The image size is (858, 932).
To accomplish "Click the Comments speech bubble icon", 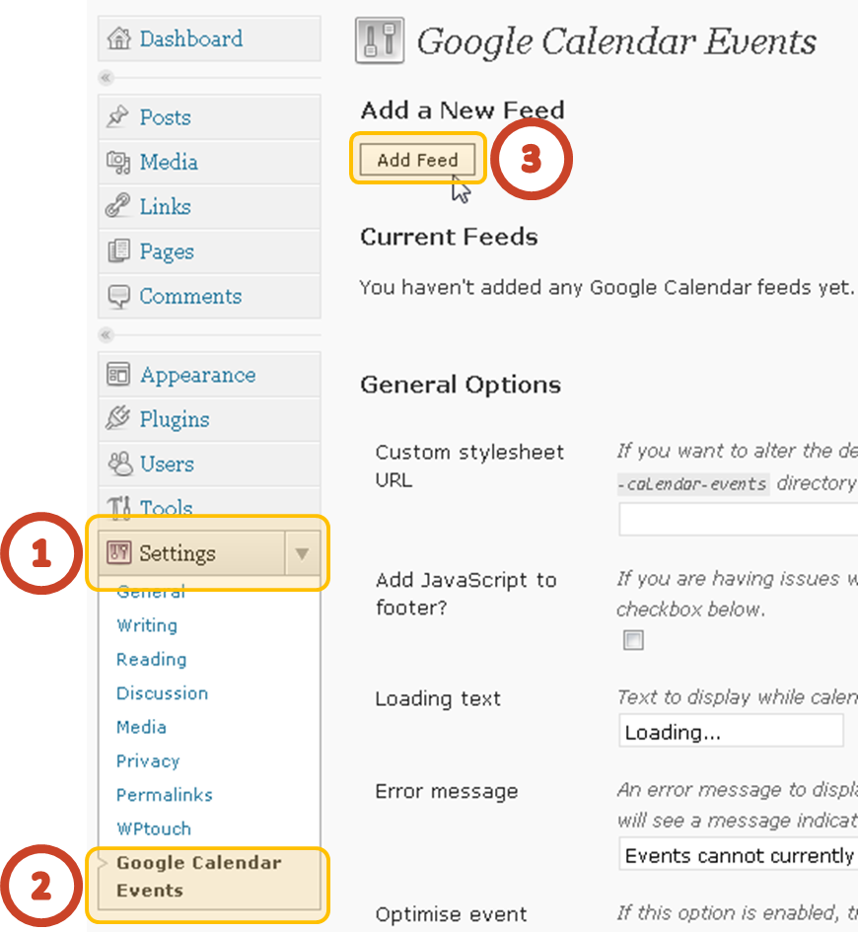I will [118, 296].
